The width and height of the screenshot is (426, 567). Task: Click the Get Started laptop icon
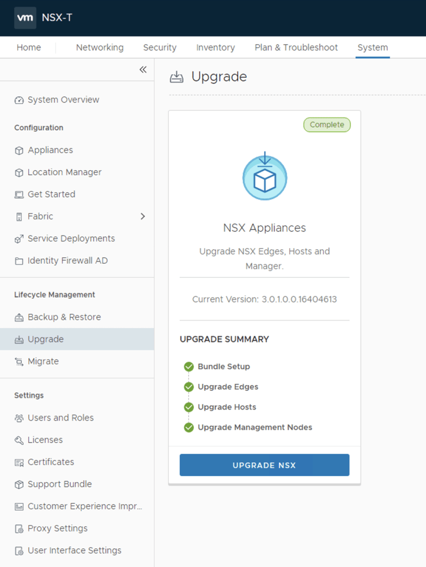tap(19, 195)
